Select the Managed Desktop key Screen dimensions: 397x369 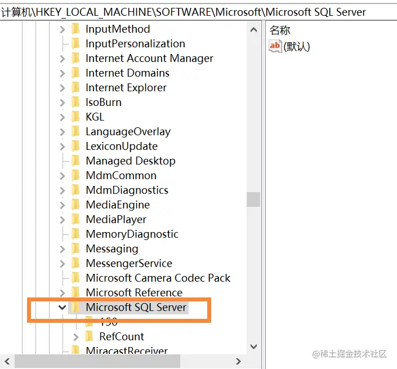point(131,161)
